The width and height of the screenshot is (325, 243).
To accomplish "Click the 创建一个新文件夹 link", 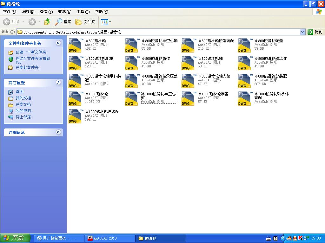I will pyautogui.click(x=31, y=52).
